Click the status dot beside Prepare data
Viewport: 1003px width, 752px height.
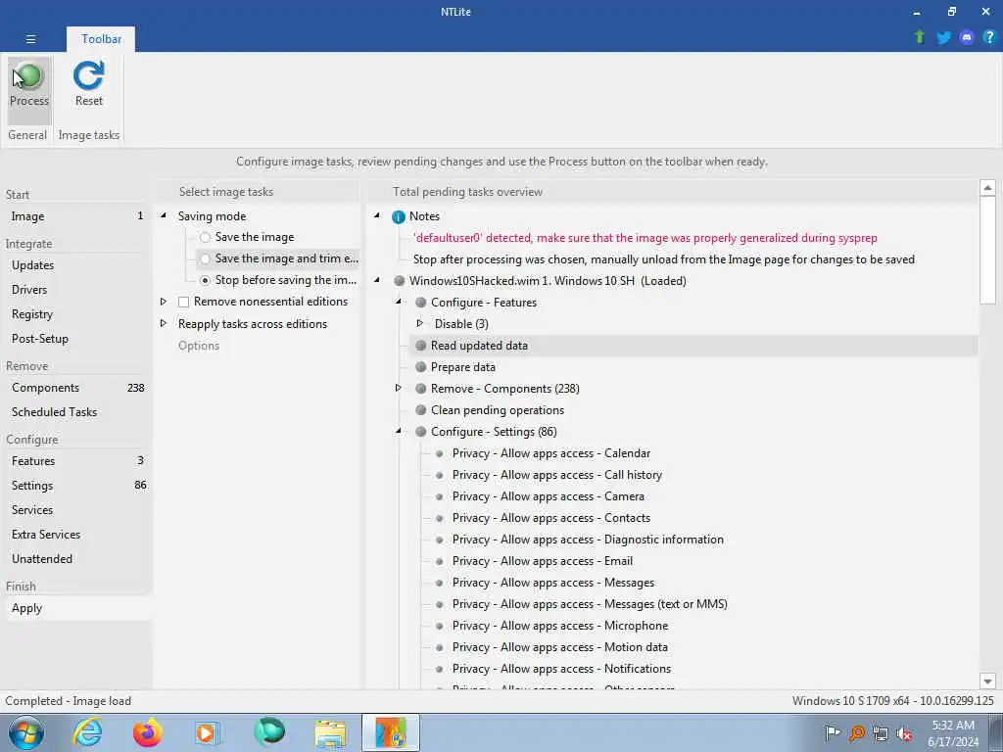421,367
